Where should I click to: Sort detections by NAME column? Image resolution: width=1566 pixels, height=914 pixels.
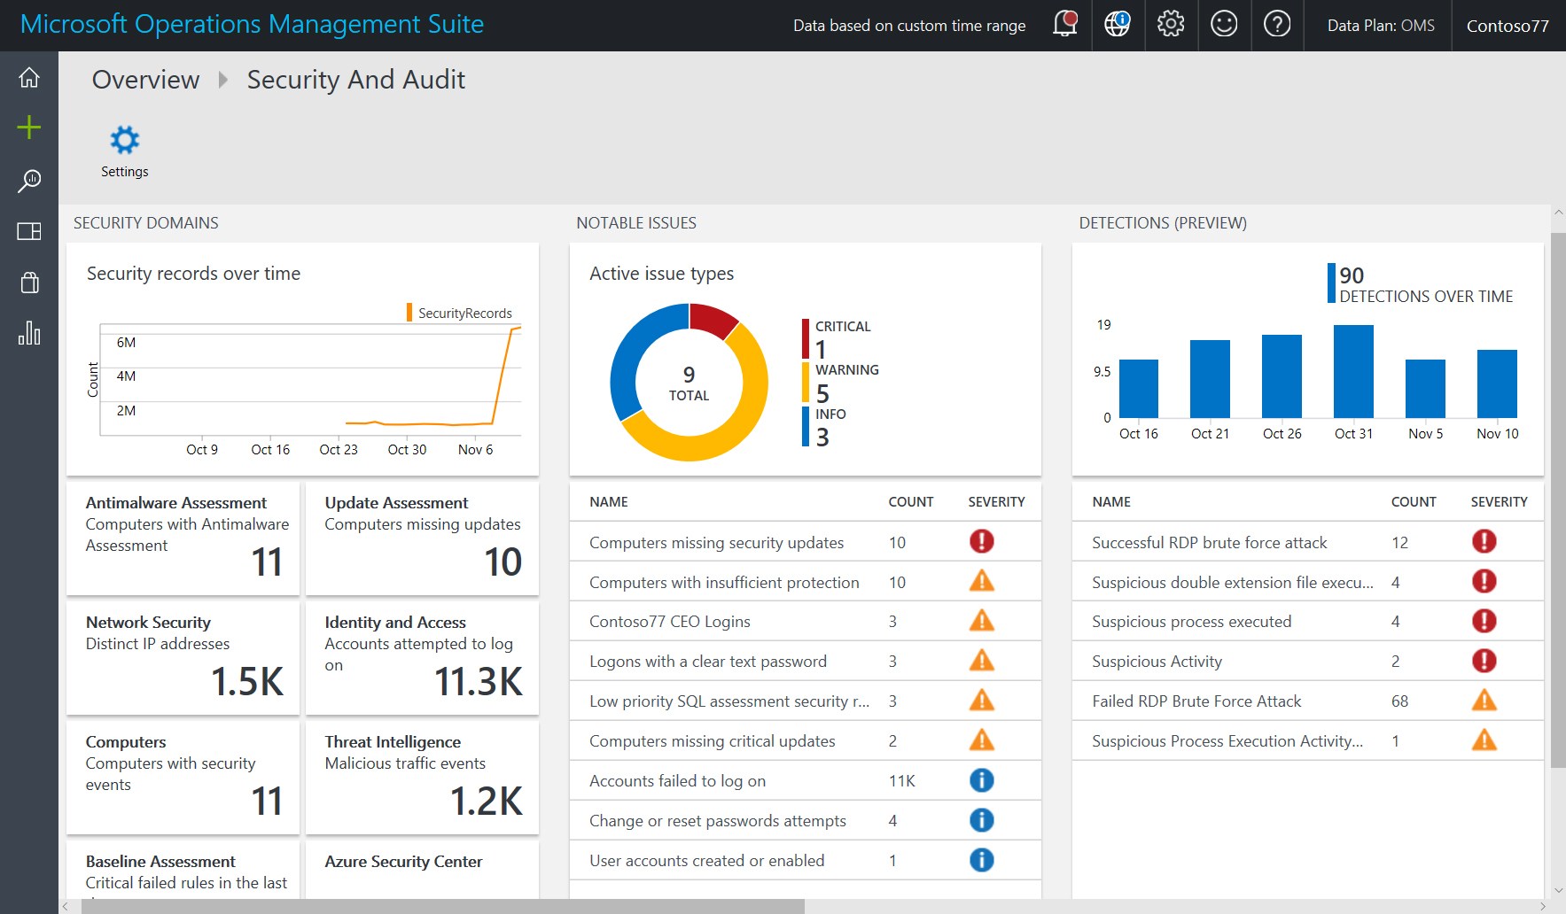(x=1111, y=501)
